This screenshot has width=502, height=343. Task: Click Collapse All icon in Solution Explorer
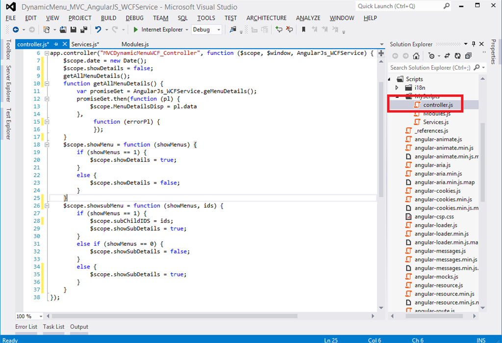click(468, 56)
